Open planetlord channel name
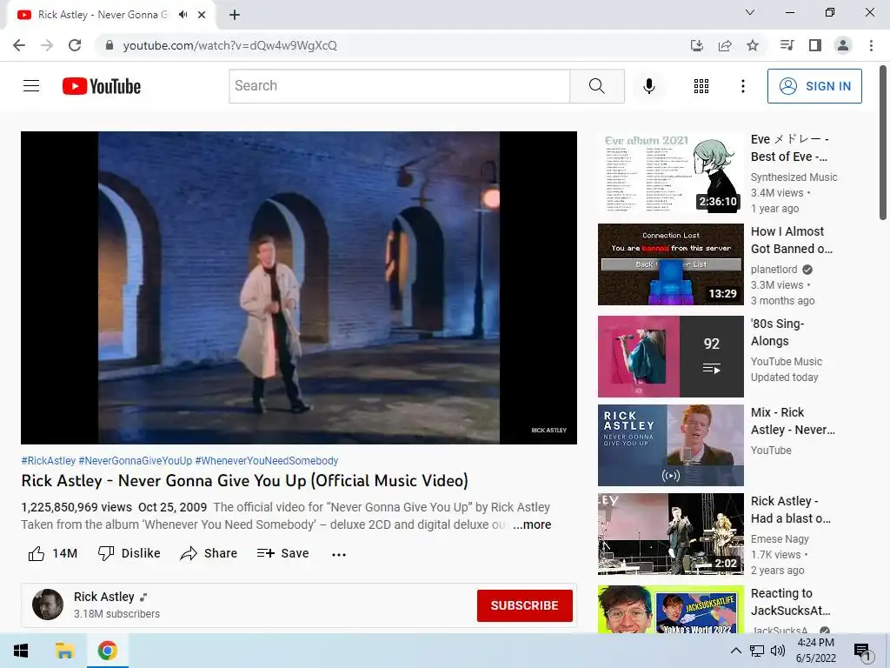 click(774, 270)
